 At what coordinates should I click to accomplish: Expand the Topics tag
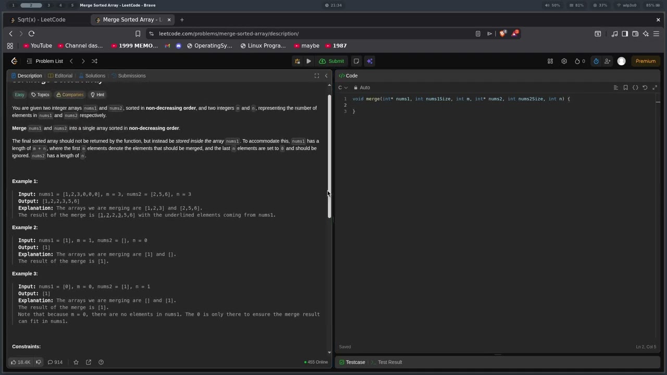click(40, 95)
